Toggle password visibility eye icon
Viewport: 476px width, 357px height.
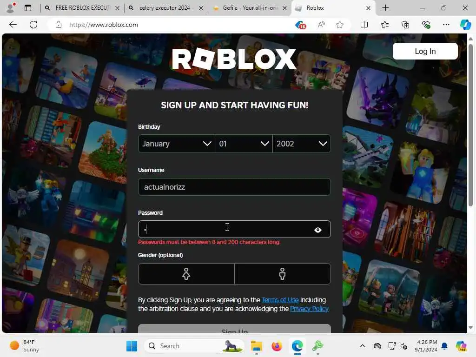pos(318,230)
